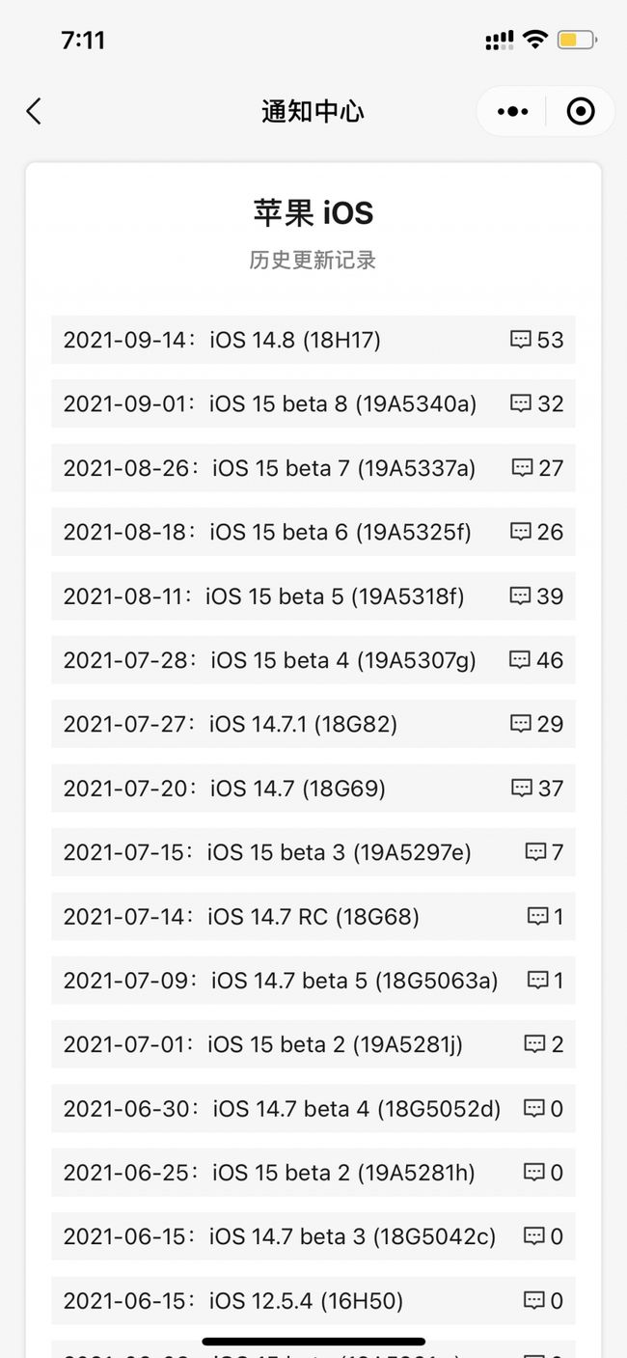
Task: Select iOS 14.7 beta 5 (18G5063a) entry
Action: (x=281, y=981)
